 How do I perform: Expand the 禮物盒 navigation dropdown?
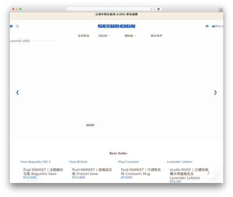130,36
